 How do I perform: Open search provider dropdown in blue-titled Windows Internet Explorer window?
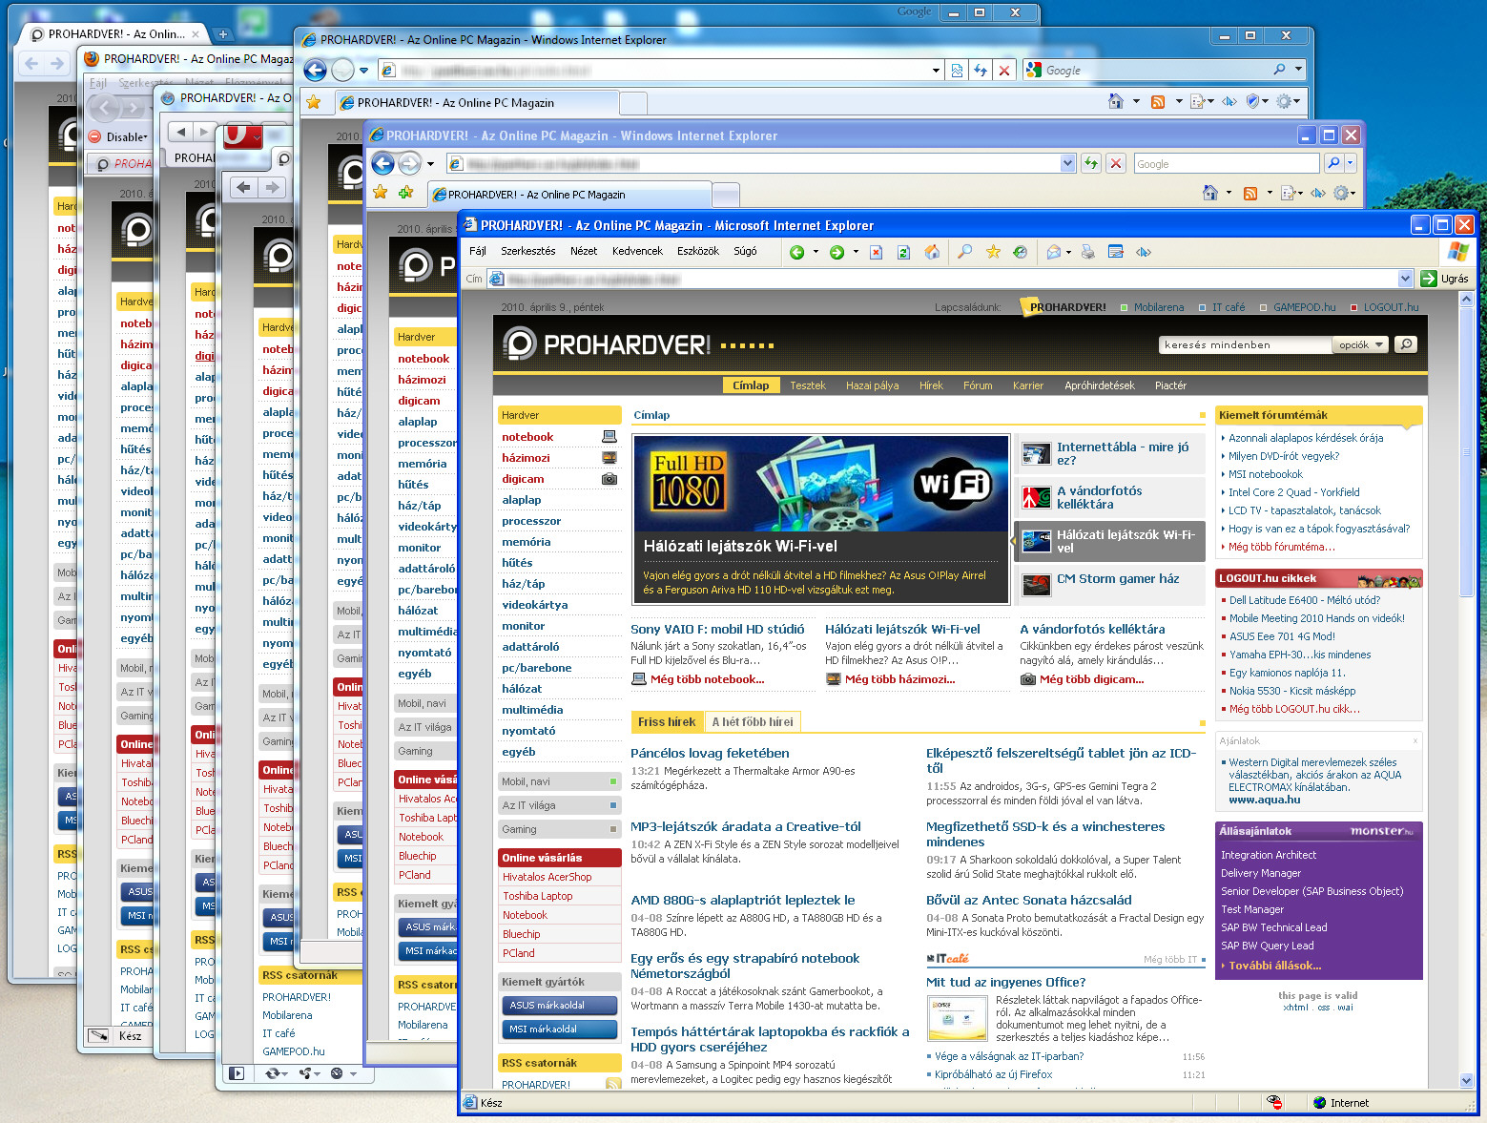pyautogui.click(x=1350, y=163)
